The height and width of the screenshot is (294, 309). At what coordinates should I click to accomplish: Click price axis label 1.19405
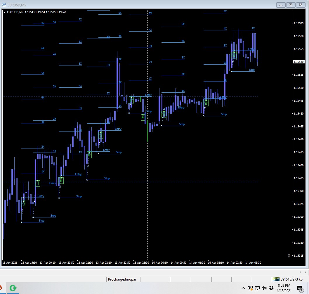(x=298, y=178)
